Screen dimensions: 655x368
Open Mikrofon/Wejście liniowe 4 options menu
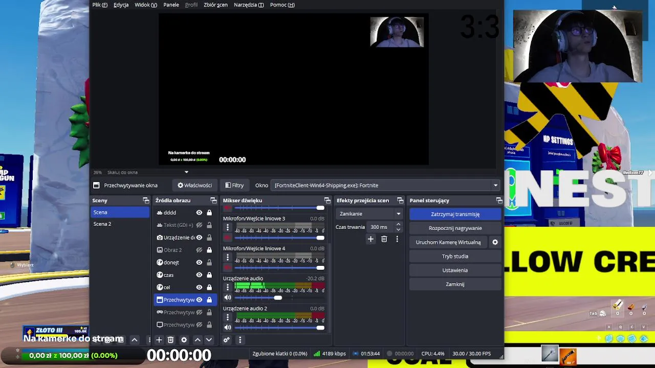(228, 258)
